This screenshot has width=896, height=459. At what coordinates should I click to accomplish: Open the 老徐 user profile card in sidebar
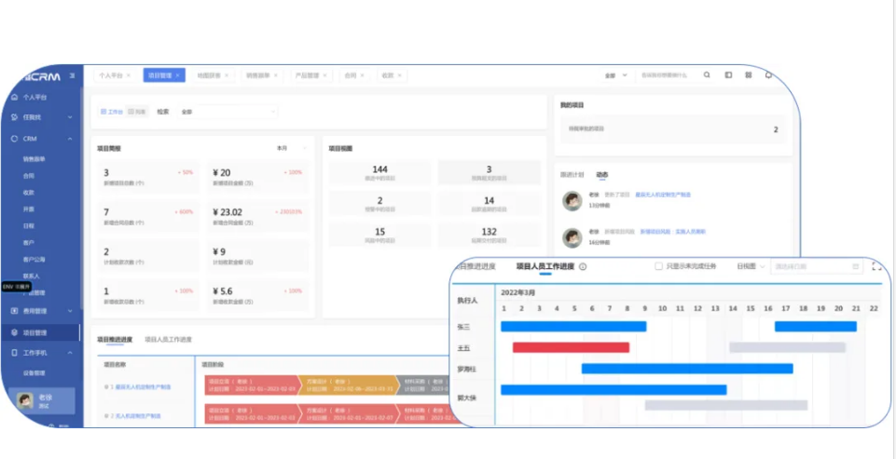(41, 400)
